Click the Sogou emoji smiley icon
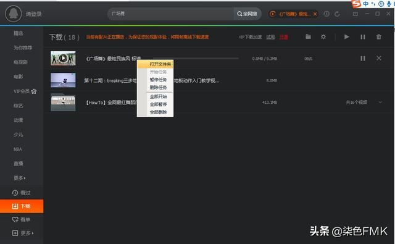The height and width of the screenshot is (244, 395). pyautogui.click(x=381, y=4)
